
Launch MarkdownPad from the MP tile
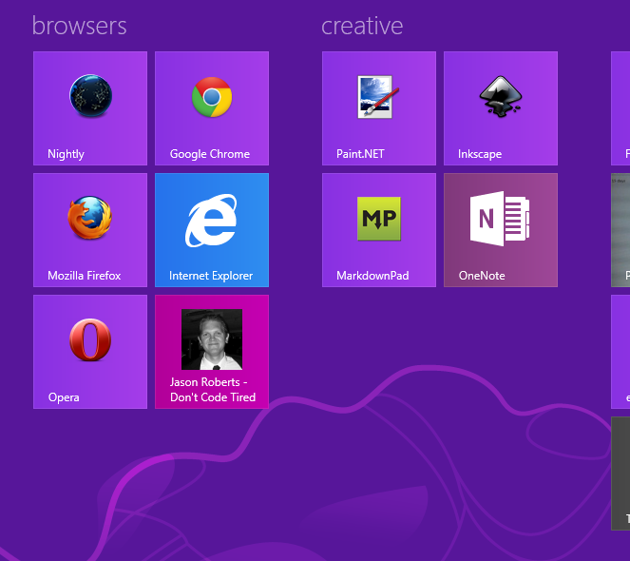379,229
